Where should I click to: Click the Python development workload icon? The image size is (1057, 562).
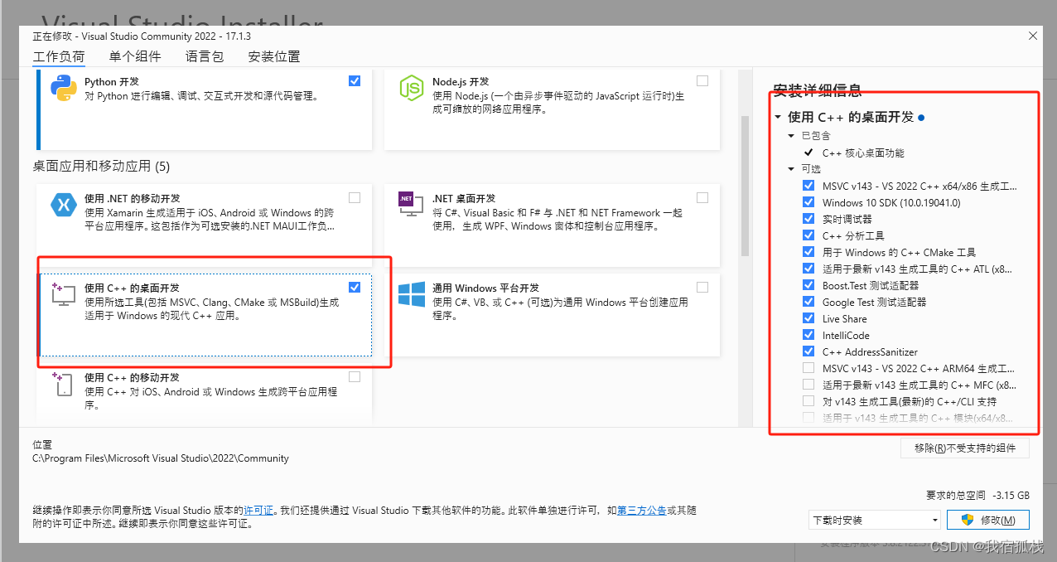tap(64, 88)
